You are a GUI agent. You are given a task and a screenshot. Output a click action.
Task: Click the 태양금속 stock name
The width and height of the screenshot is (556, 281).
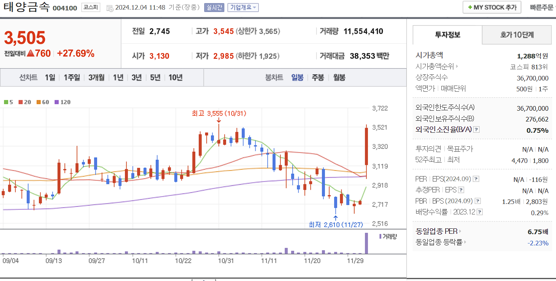(x=26, y=7)
